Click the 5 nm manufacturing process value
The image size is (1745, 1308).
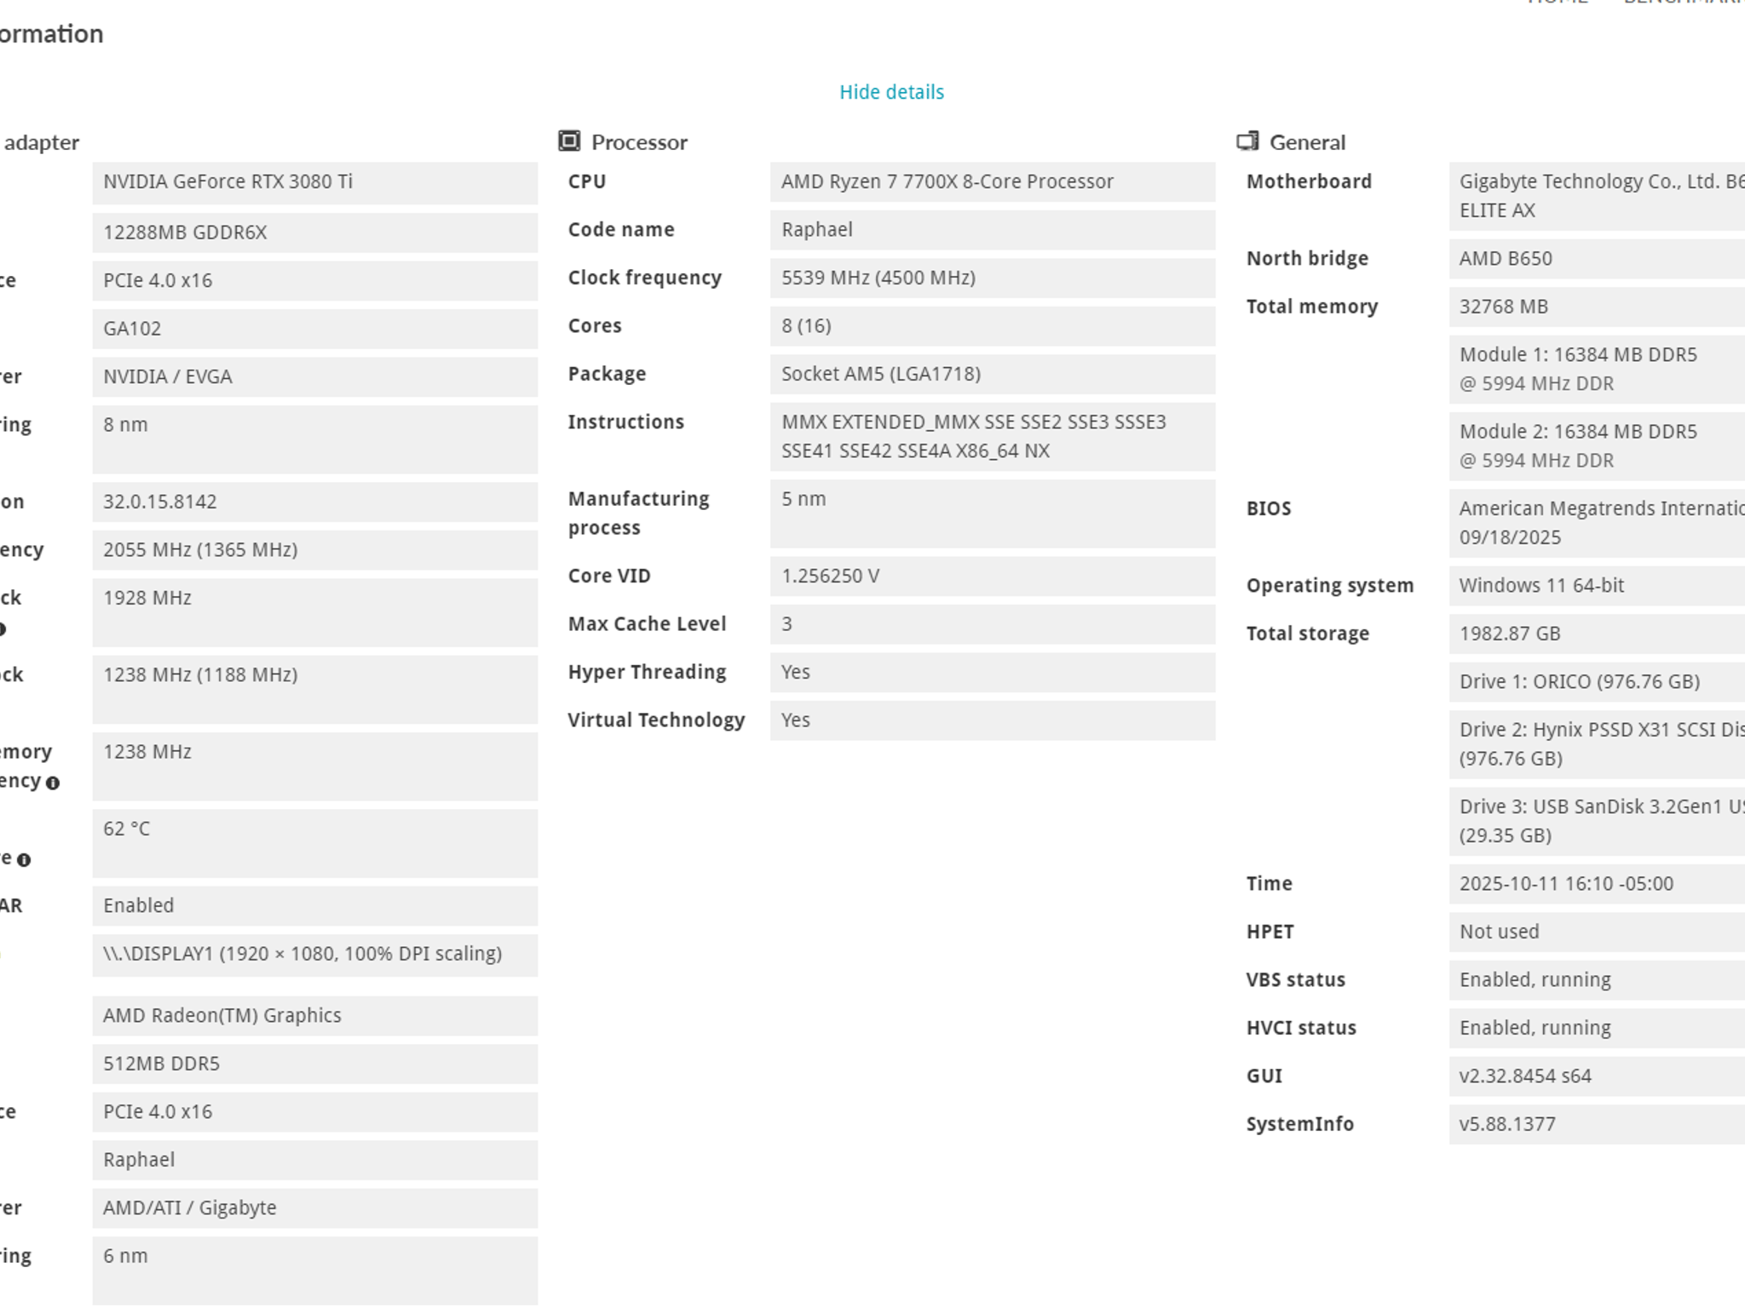pyautogui.click(x=993, y=513)
